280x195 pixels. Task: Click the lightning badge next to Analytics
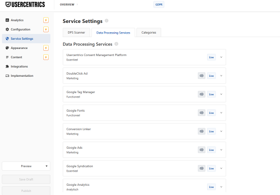46,20
